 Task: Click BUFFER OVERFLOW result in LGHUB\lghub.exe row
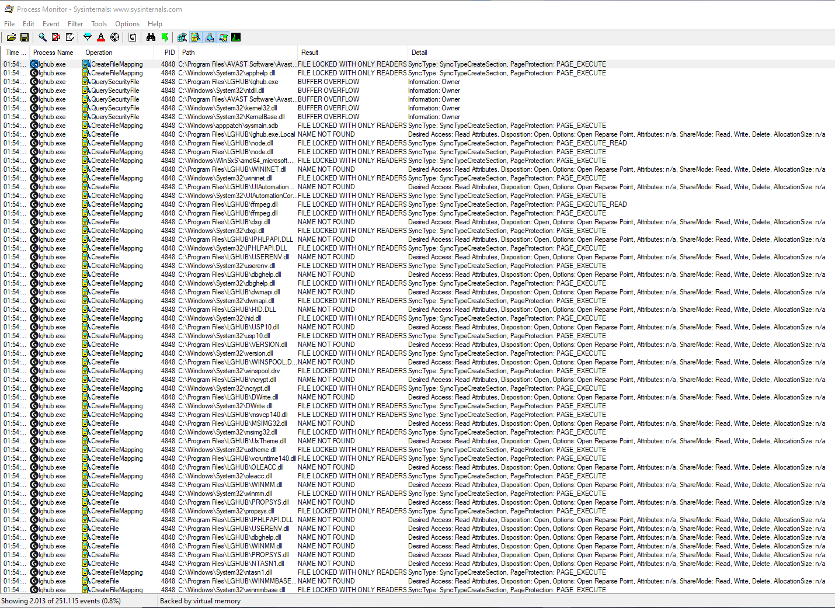tap(329, 82)
